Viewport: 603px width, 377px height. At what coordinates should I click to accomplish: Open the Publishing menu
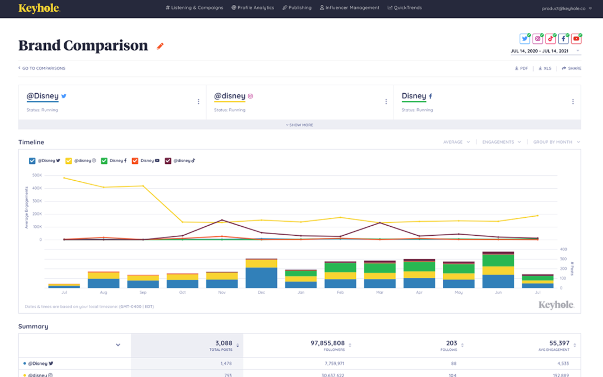tap(297, 7)
